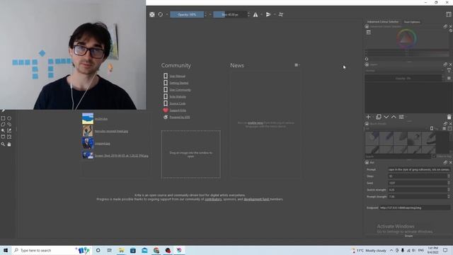Click the move layer down arrow
This screenshot has width=453, height=255.
coord(386,117)
